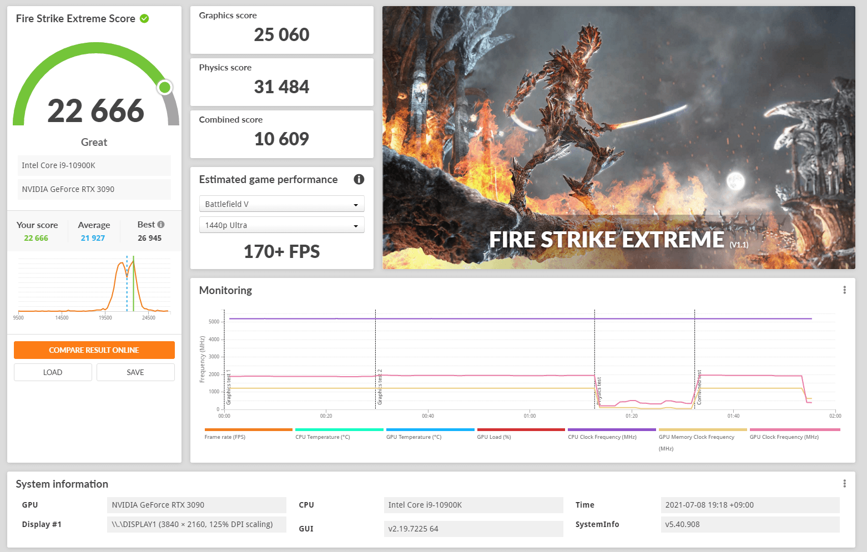Click the green validation checkmark beside Fire Strike Extreme Score
867x552 pixels.
144,18
